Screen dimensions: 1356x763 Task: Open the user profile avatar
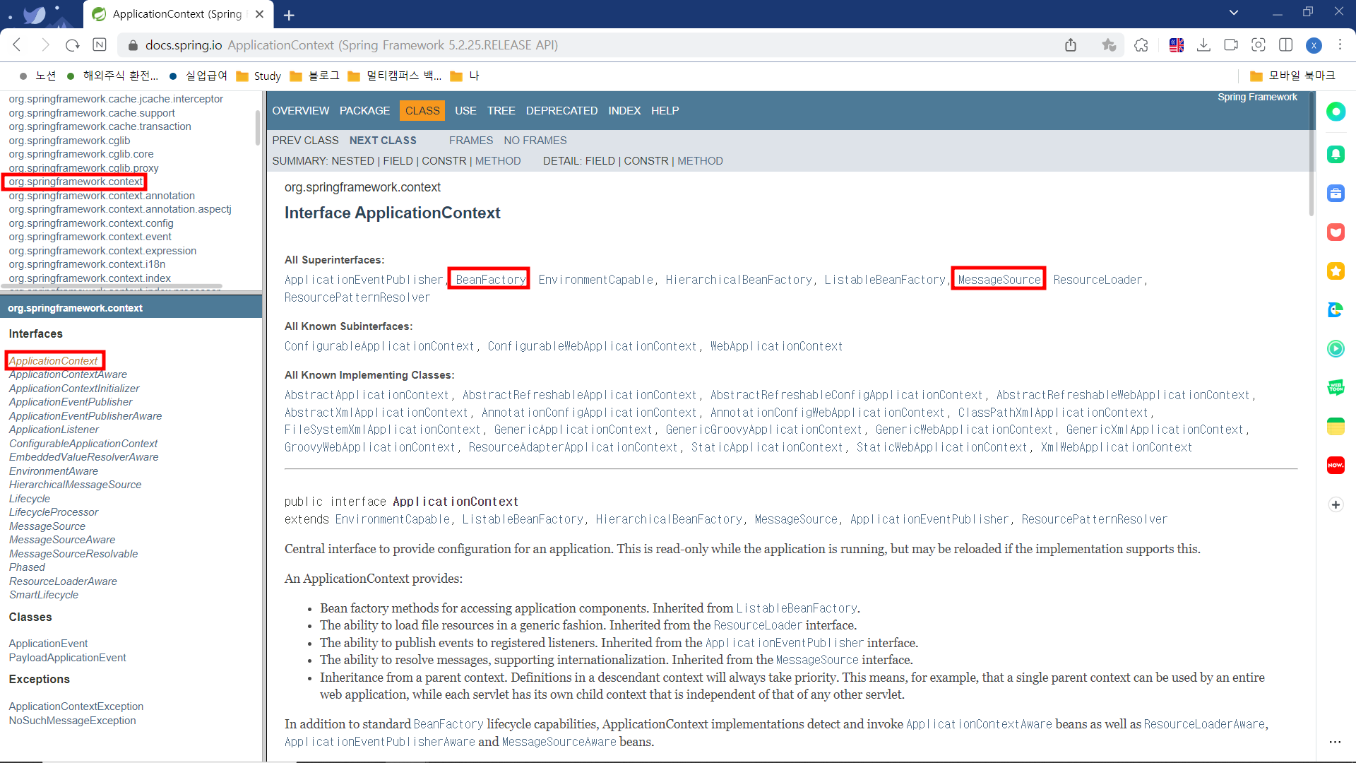[x=1314, y=45]
